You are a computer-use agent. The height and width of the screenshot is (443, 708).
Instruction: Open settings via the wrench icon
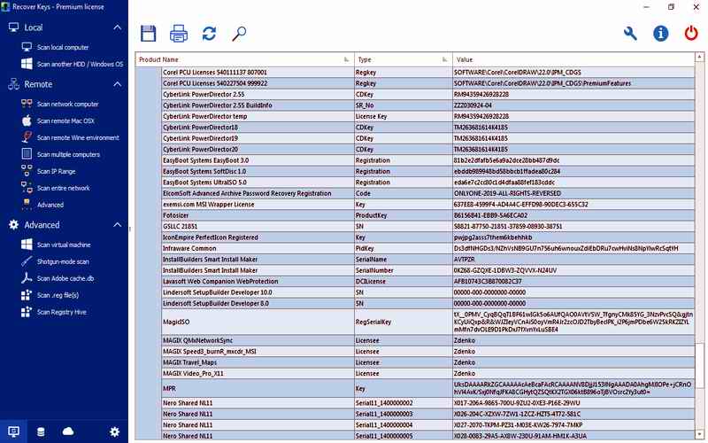click(x=631, y=34)
